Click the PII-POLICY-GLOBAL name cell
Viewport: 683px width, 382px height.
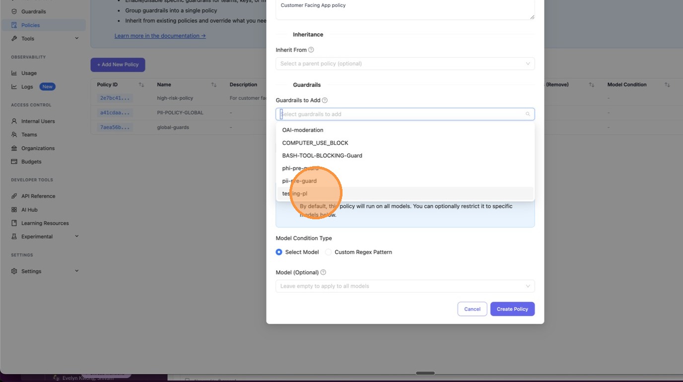coord(180,113)
